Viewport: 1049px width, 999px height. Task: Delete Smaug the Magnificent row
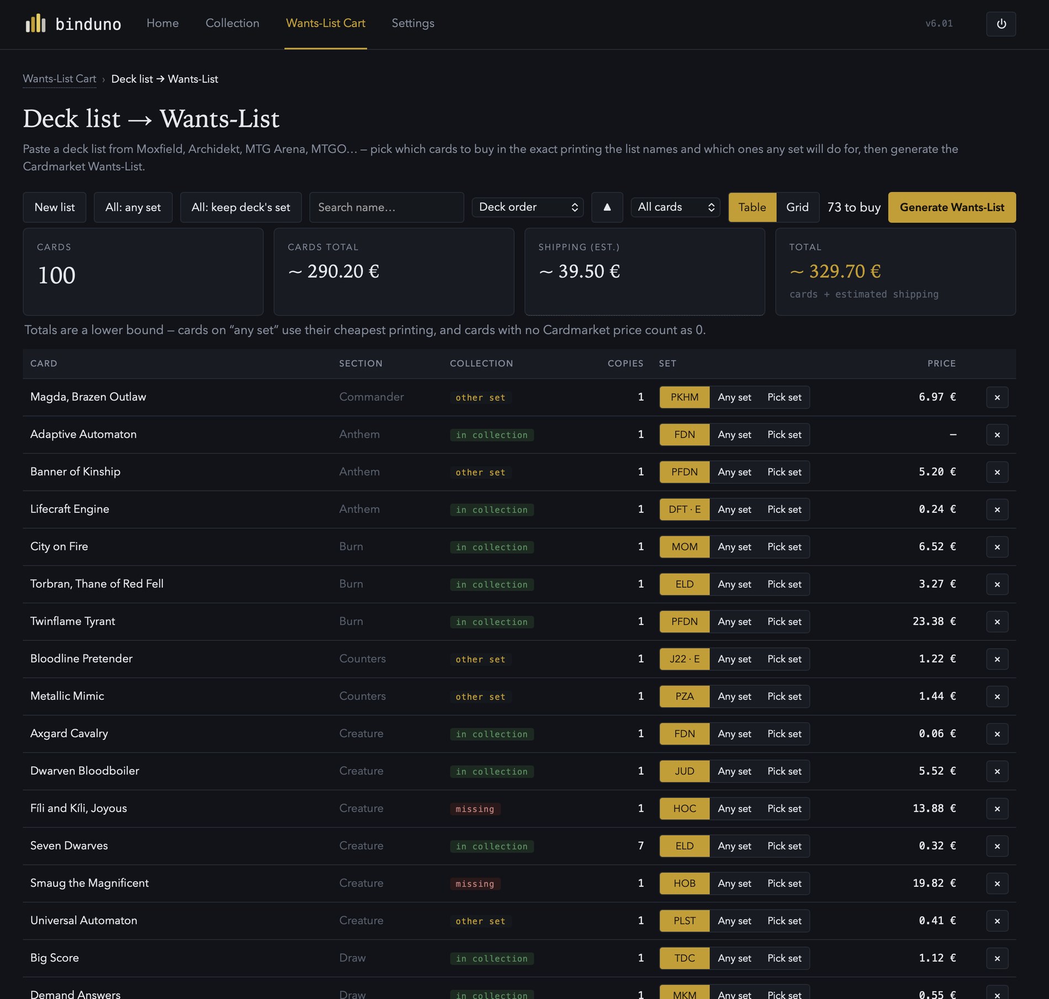[997, 884]
